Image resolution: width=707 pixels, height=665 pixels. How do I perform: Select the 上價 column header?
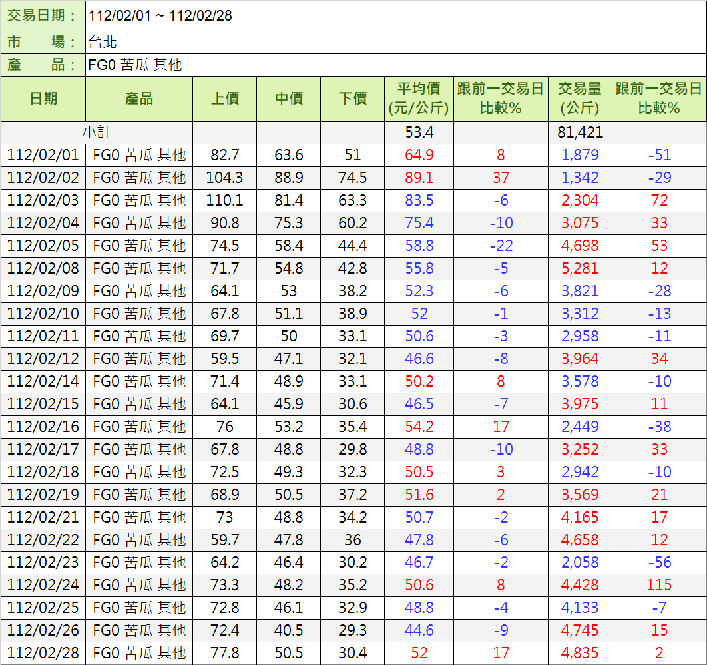pyautogui.click(x=224, y=99)
